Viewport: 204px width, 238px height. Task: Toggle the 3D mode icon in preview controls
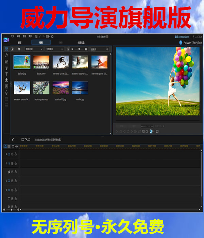pos(151,132)
